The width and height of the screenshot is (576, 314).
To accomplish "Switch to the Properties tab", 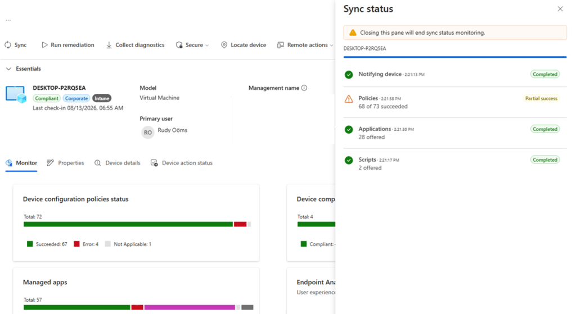I will (65, 163).
